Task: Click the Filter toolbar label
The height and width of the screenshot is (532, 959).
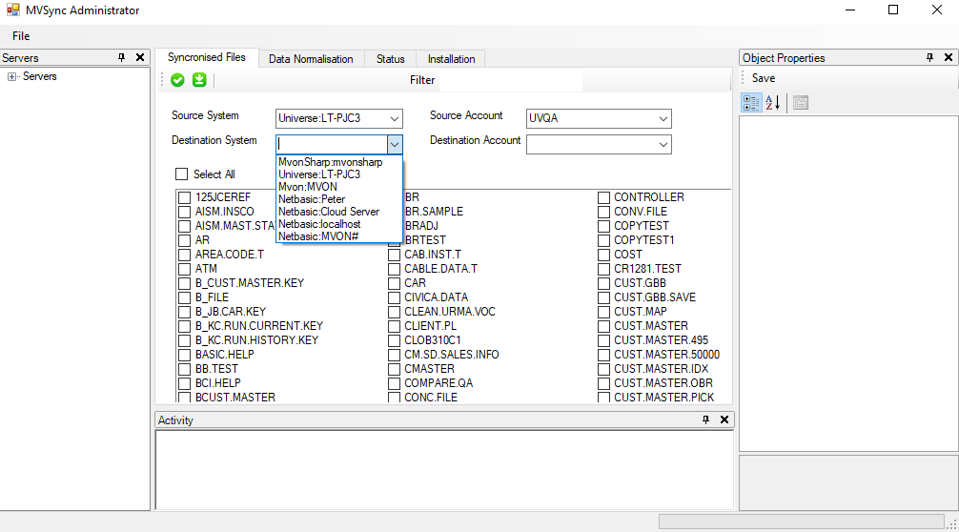Action: [x=422, y=80]
